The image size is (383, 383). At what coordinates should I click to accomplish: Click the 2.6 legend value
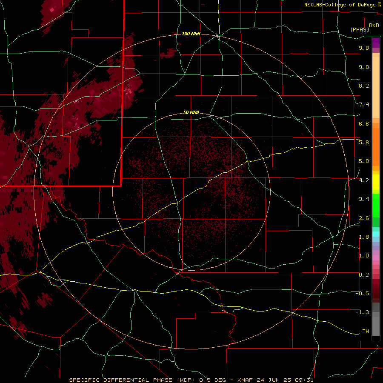coord(364,218)
